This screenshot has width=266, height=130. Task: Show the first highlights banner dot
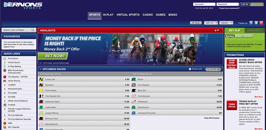click(x=215, y=31)
